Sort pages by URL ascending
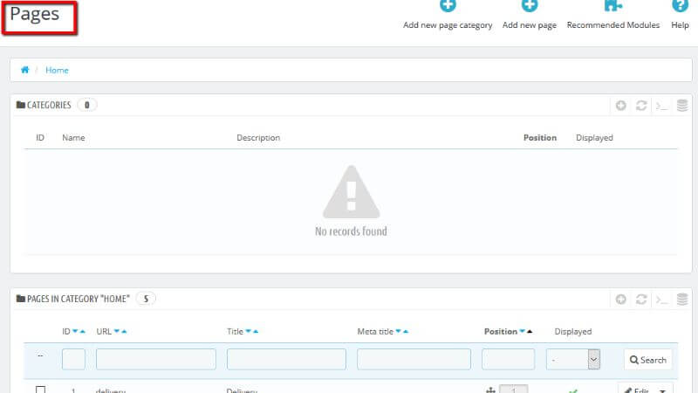 (x=124, y=331)
